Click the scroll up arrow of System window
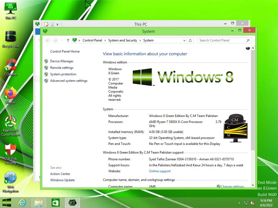Image resolution: width=278 pixels, height=208 pixels. 253,48
